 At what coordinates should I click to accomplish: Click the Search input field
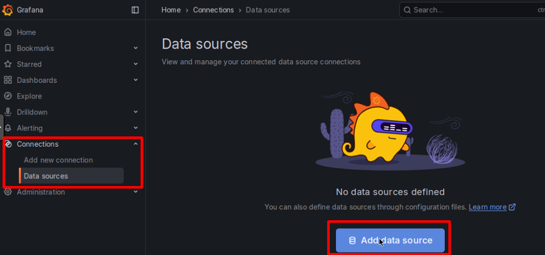(x=470, y=10)
